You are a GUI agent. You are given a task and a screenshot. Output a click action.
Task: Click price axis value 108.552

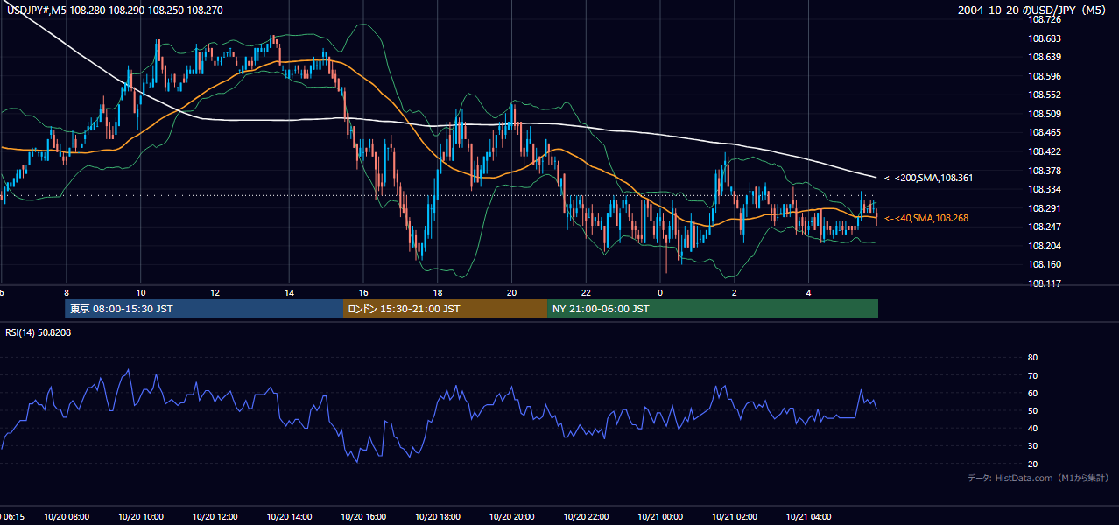(x=1044, y=94)
